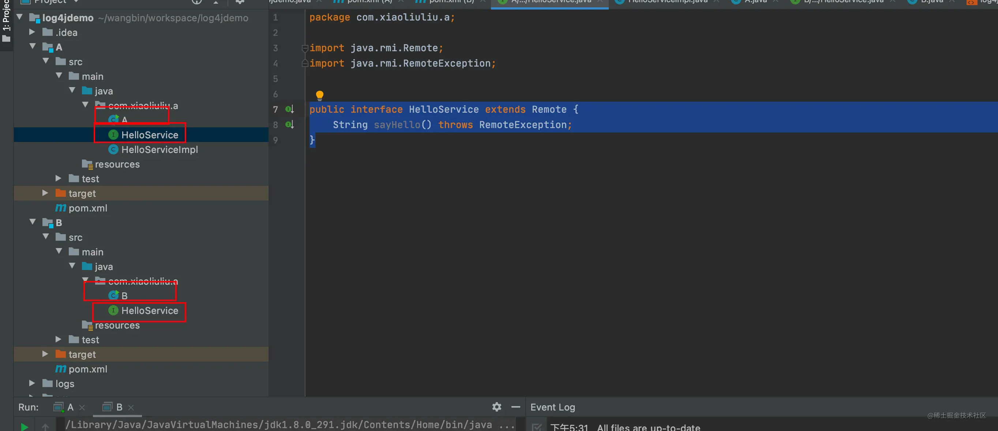Expand the .idea folder
Image resolution: width=998 pixels, height=431 pixels.
(33, 32)
